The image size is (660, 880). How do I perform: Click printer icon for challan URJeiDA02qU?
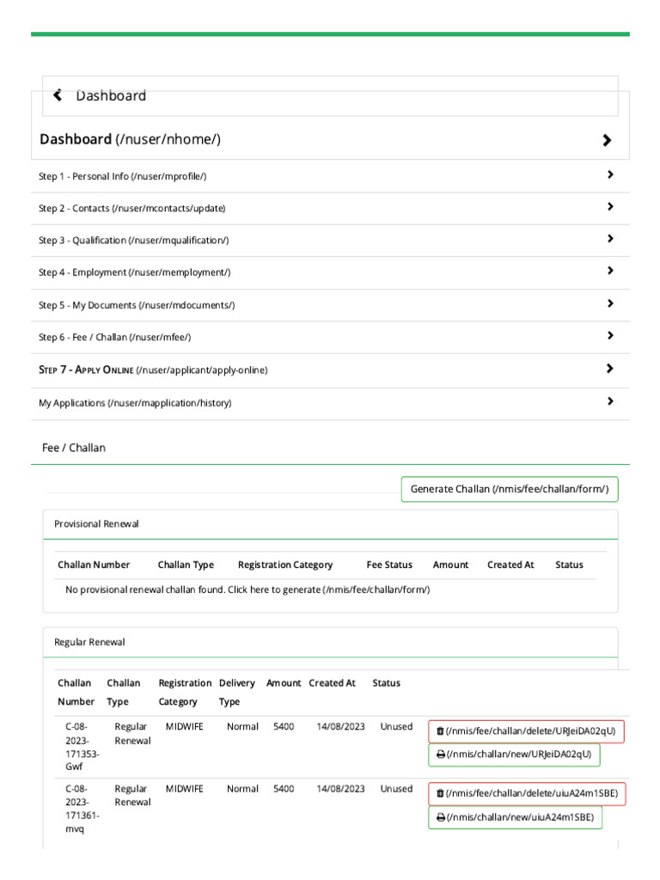tap(440, 755)
